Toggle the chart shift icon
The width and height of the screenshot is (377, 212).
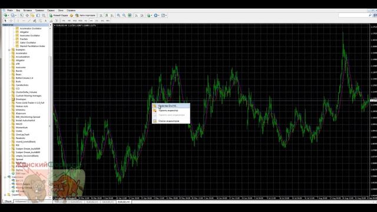click(x=142, y=15)
